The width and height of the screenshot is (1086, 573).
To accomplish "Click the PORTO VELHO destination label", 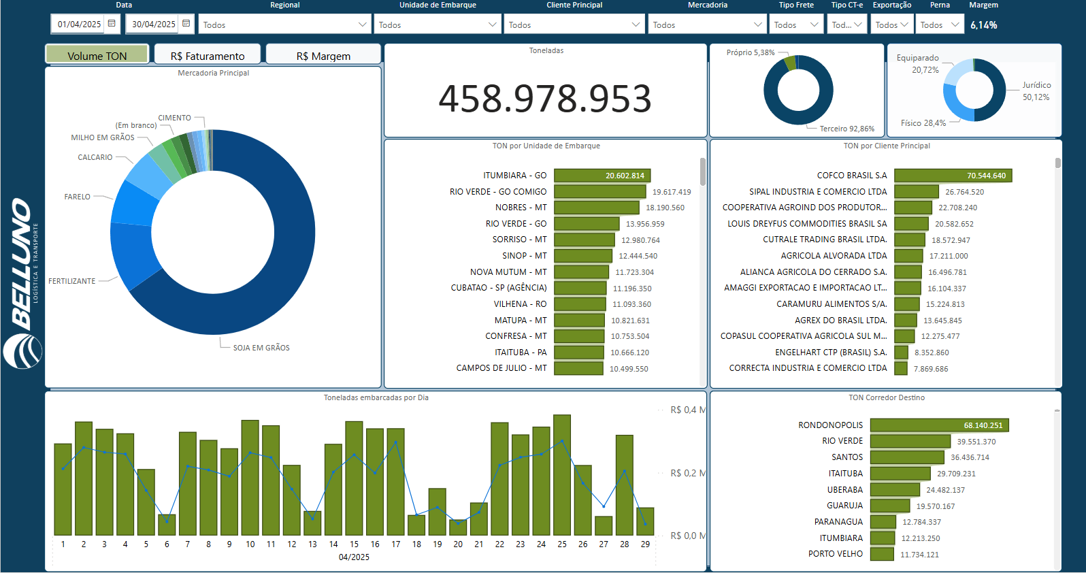I will click(836, 554).
